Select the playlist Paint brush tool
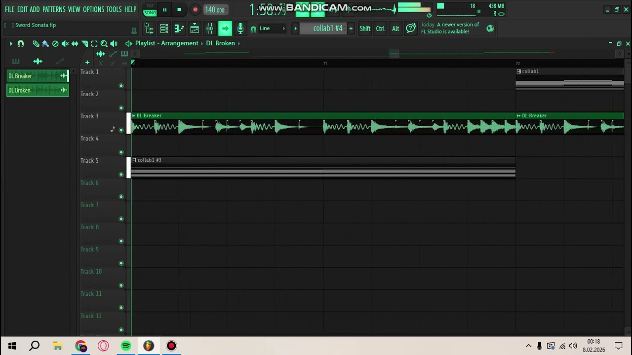Image resolution: width=632 pixels, height=355 pixels. coord(45,44)
